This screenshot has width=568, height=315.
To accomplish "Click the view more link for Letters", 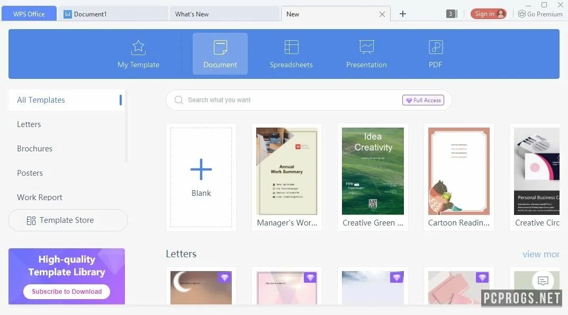I will [541, 255].
